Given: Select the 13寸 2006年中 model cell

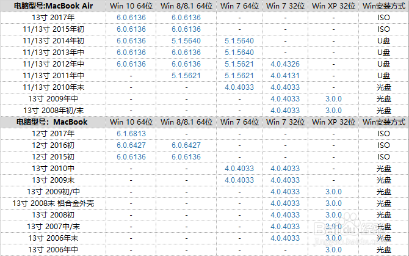Looking at the screenshot, I should point(53,250).
